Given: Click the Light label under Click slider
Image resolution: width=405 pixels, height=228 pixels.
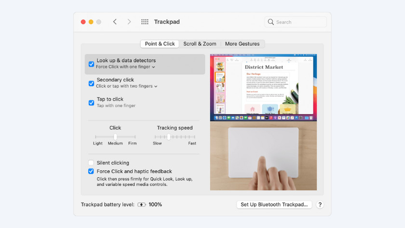Looking at the screenshot, I should 98,143.
